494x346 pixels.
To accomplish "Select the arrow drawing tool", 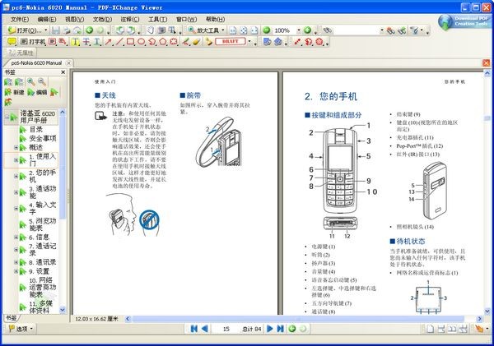I will click(x=109, y=42).
